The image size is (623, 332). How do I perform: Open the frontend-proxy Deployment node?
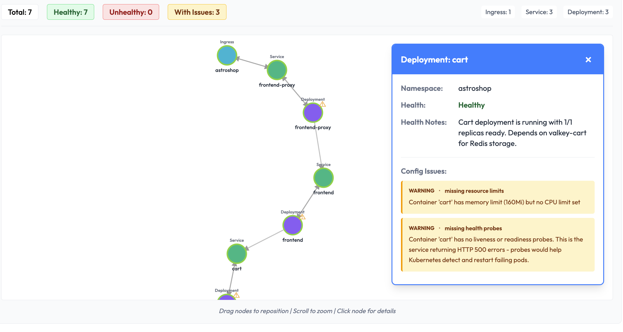coord(313,113)
